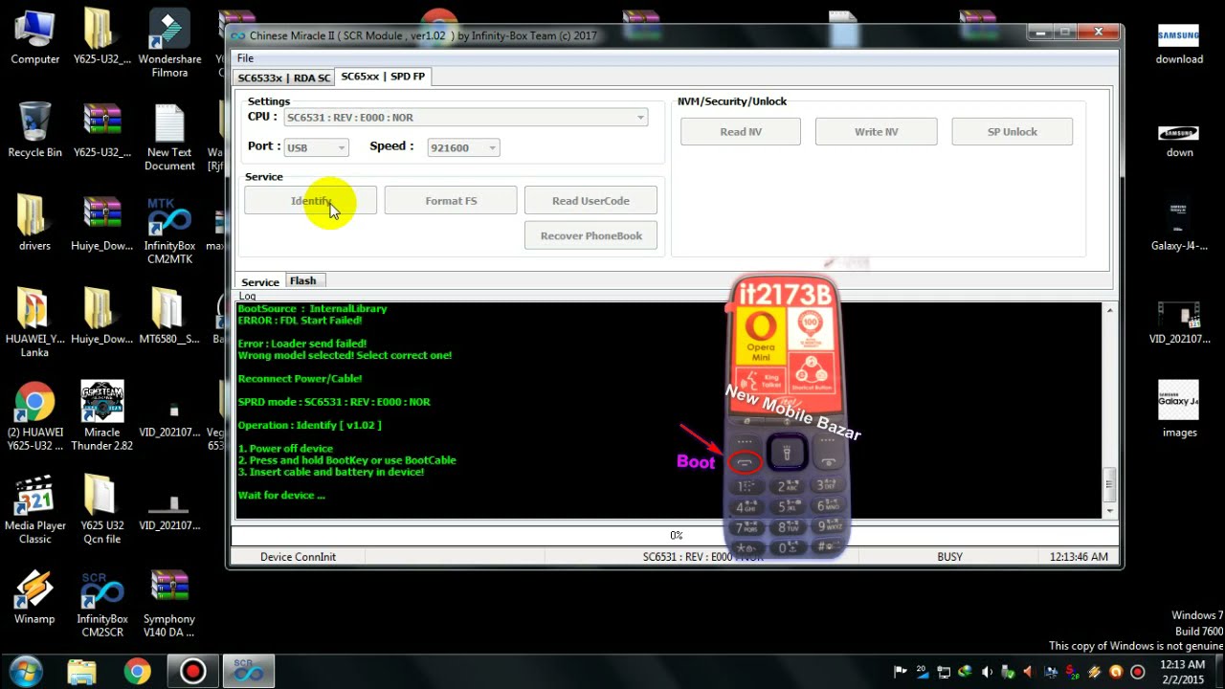Click the Identify button
This screenshot has width=1225, height=689.
[x=310, y=201]
